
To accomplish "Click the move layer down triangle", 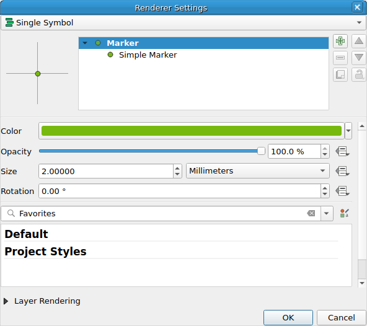I will click(x=358, y=58).
